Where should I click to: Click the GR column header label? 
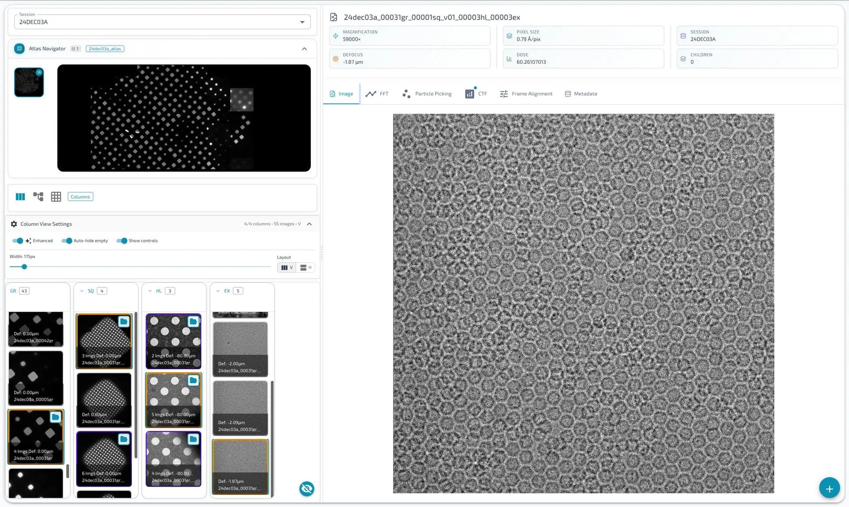pyautogui.click(x=13, y=291)
